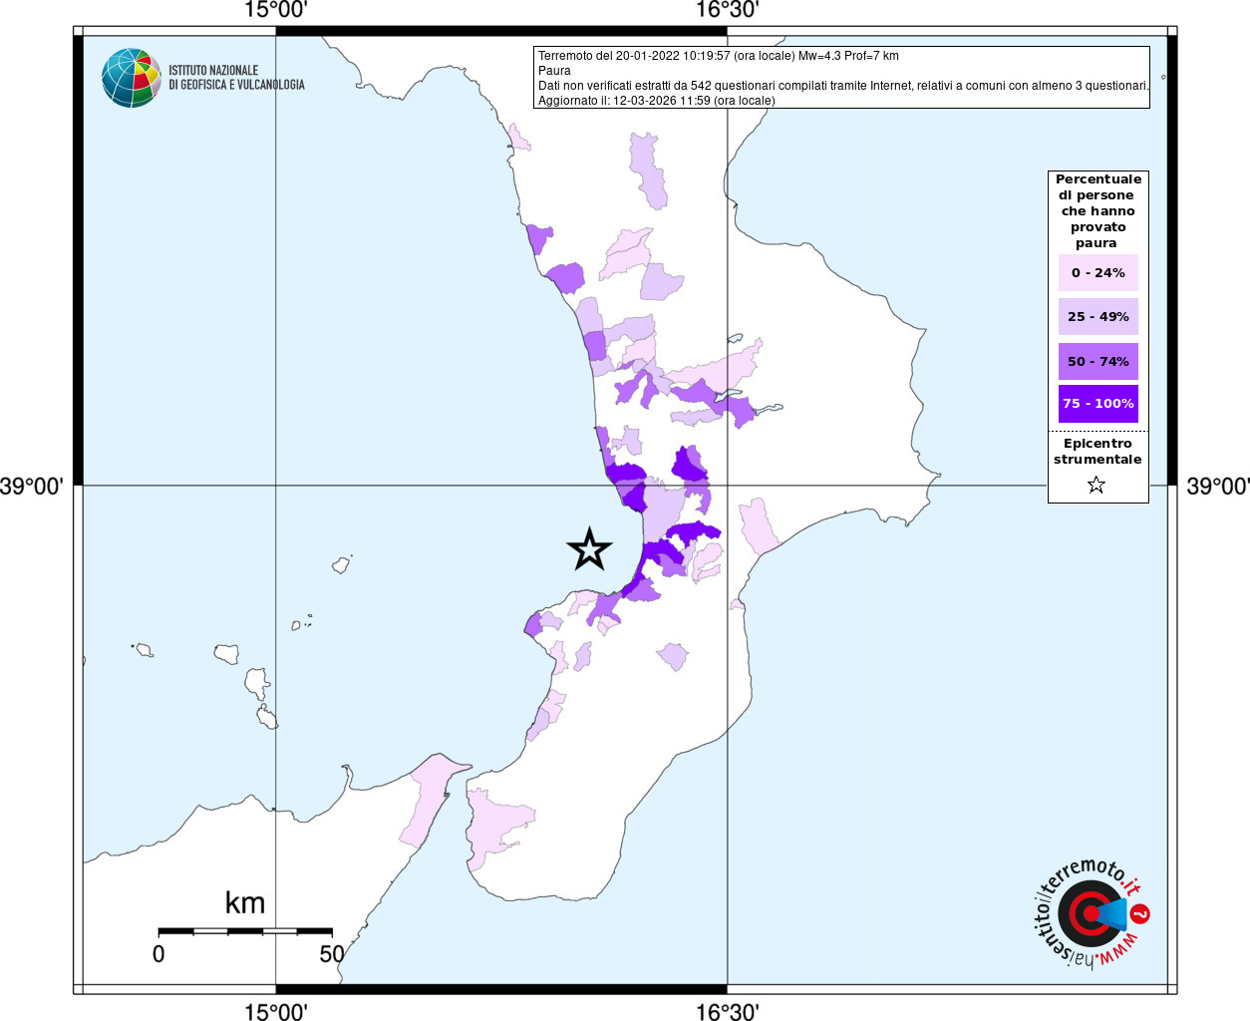Click the blue megaphone in bottom-right logo
This screenshot has height=1021, width=1250.
click(1115, 913)
